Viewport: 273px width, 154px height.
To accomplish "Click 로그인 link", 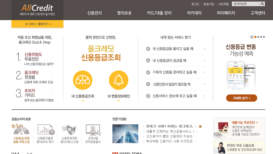I will click(x=195, y=4).
